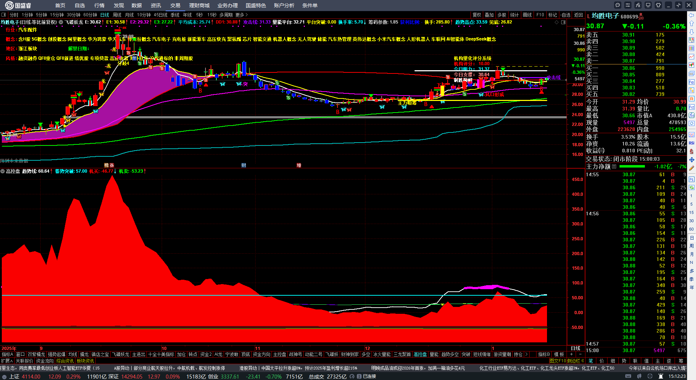Open the skin theme shirt icon
Viewport: 696px width, 380px height.
pos(658,5)
